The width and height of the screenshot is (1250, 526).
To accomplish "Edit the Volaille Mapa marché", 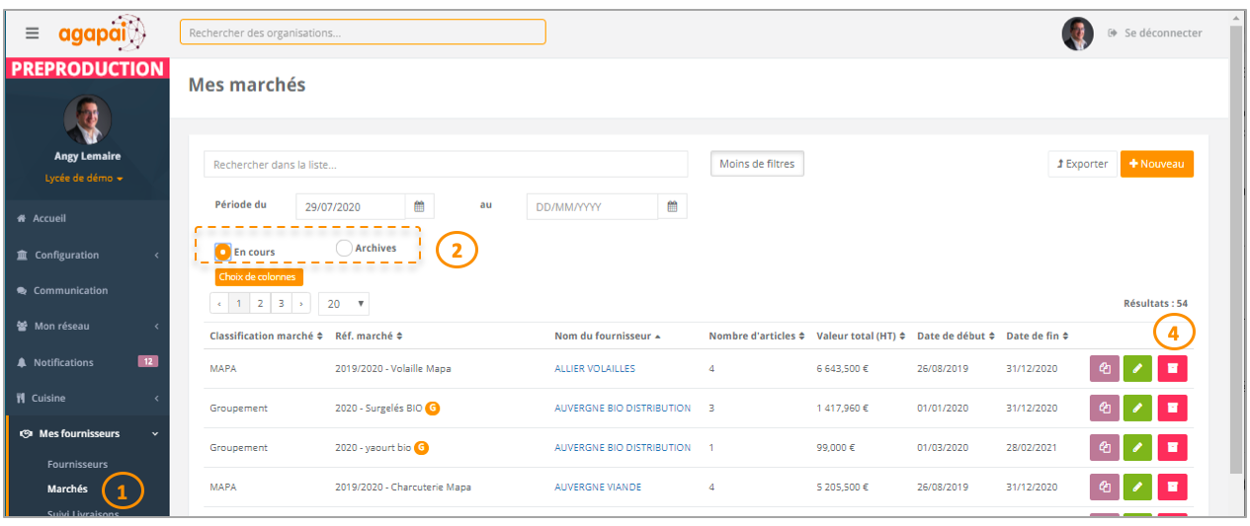I will tap(1138, 368).
